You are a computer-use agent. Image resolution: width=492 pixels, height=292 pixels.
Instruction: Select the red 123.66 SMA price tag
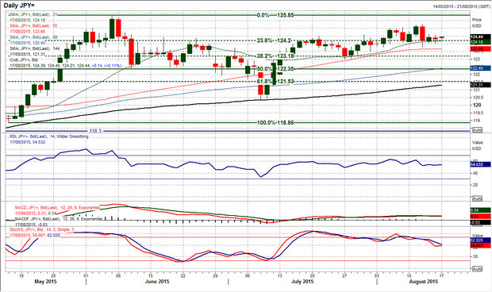[480, 49]
